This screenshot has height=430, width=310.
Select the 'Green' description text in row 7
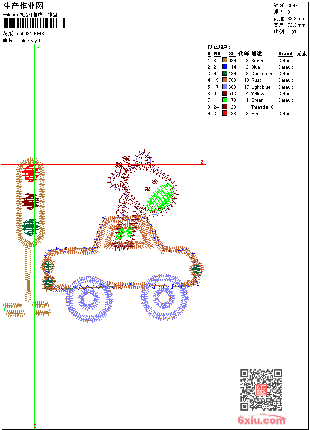coord(257,100)
